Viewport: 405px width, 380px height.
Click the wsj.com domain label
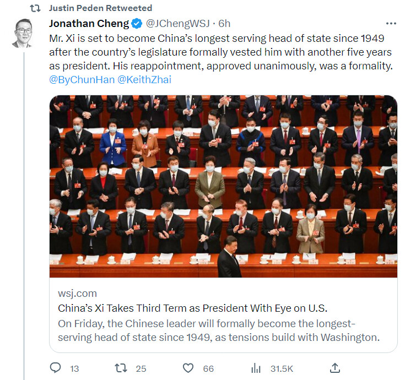click(x=78, y=294)
